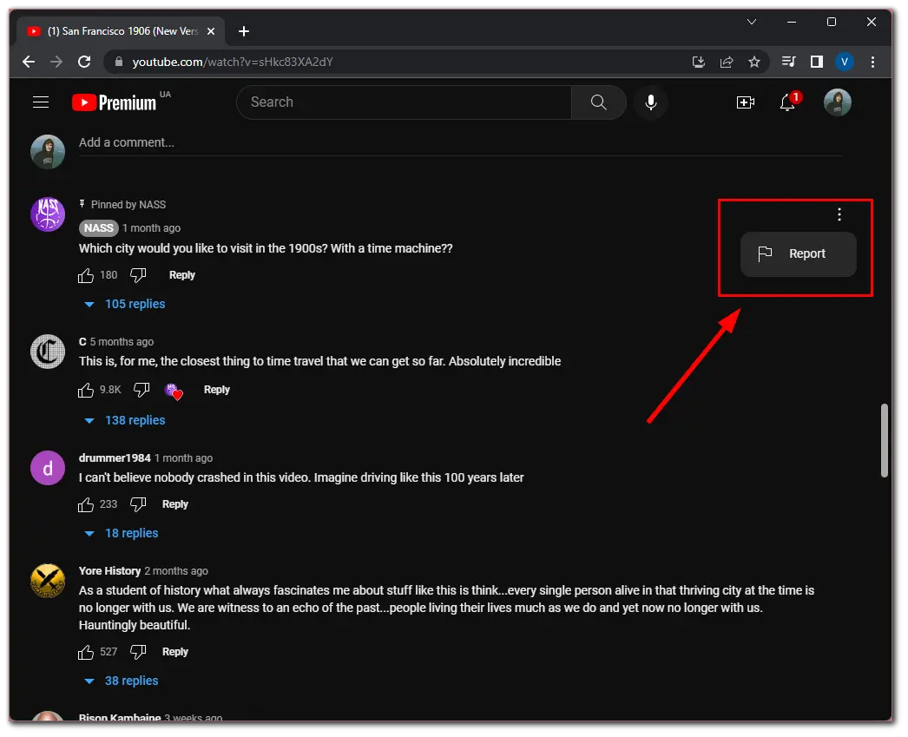Open drummer1984's channel avatar
This screenshot has height=737, width=908.
pyautogui.click(x=48, y=468)
